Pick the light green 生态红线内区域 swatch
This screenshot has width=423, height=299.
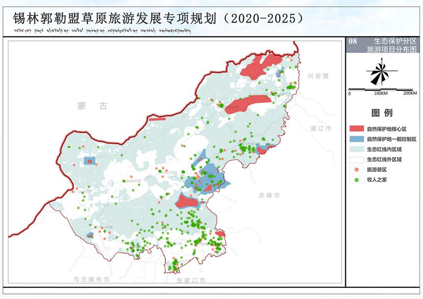[356, 149]
